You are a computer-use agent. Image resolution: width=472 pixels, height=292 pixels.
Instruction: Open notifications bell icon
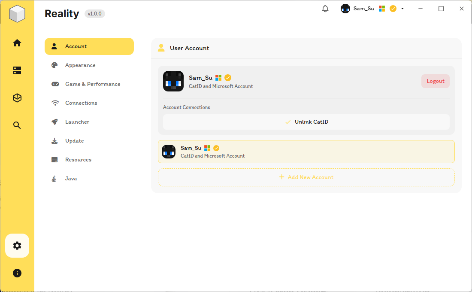325,9
